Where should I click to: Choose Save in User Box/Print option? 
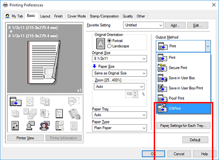pos(183,88)
